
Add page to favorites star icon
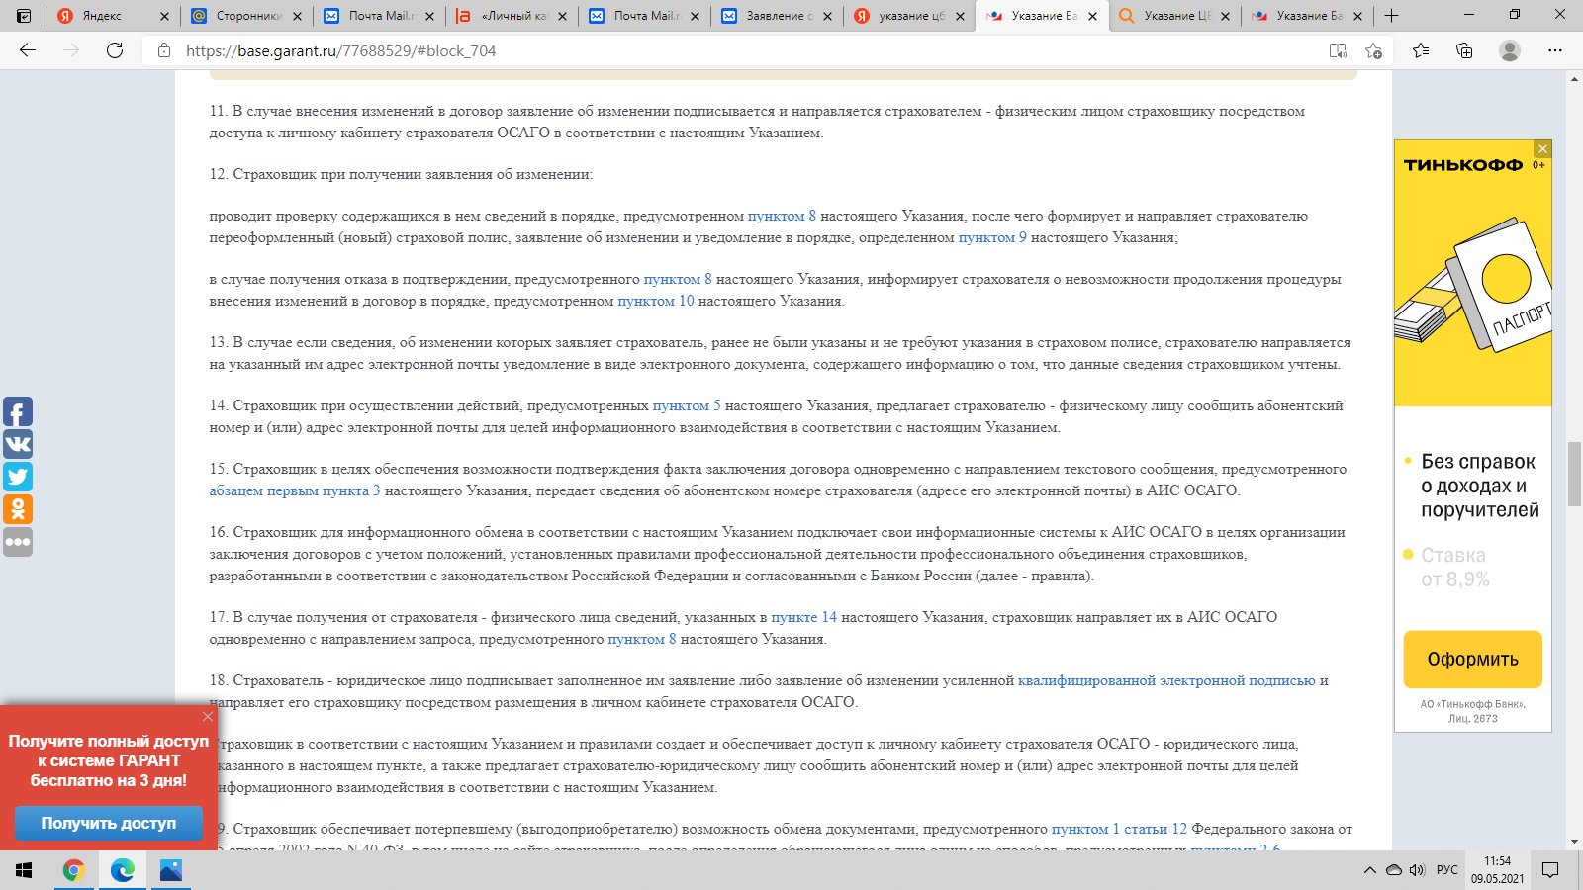click(x=1373, y=50)
